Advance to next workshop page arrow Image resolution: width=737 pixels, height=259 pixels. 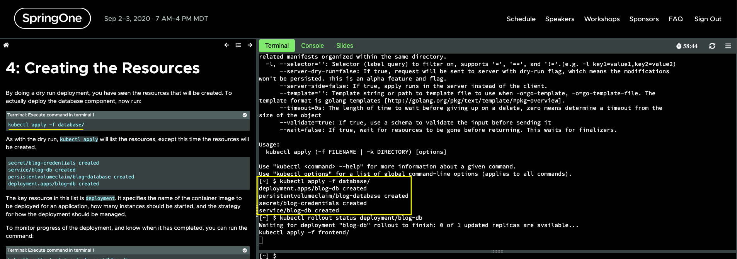[x=250, y=45]
